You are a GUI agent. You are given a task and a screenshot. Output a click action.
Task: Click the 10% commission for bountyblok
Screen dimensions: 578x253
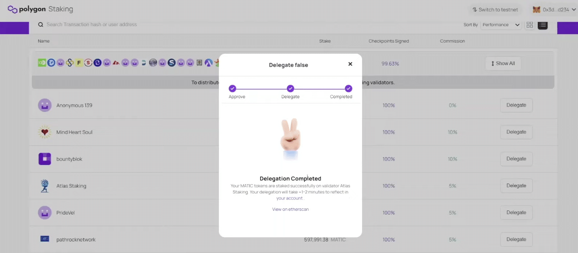click(452, 159)
